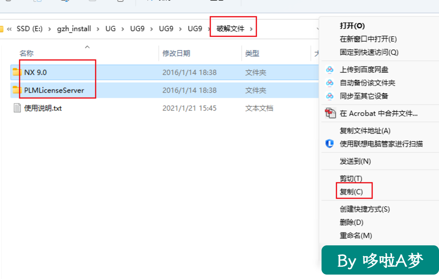Select 自动备份该文件夹 menu entry
Screen dimensions: 439x279
367,83
